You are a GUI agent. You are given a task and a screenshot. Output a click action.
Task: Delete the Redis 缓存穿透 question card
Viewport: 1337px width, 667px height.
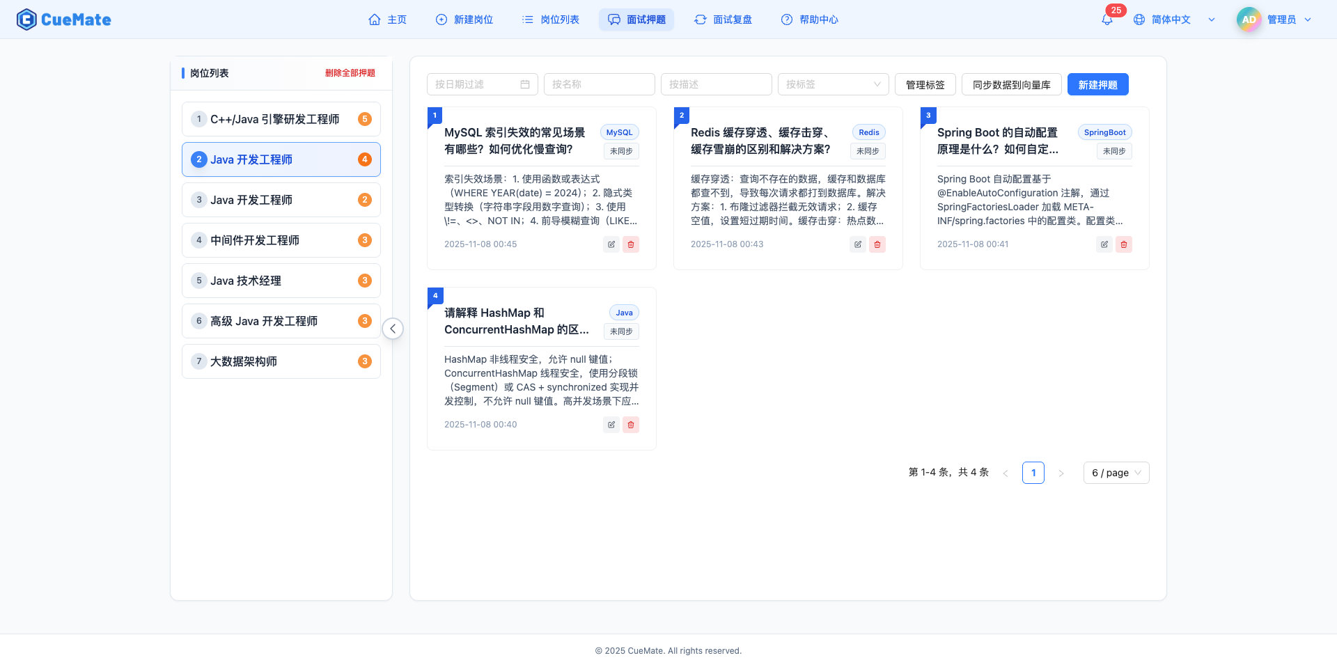pyautogui.click(x=877, y=244)
